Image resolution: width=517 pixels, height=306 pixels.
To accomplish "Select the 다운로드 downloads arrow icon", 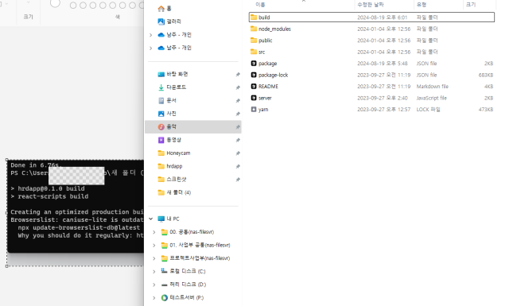I will click(161, 87).
